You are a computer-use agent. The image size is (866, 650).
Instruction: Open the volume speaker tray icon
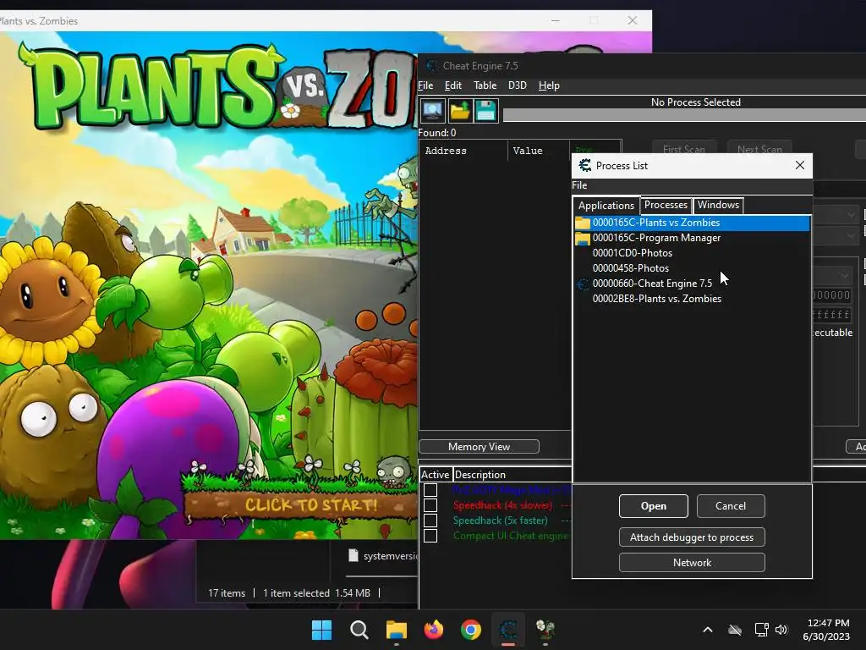pyautogui.click(x=781, y=630)
